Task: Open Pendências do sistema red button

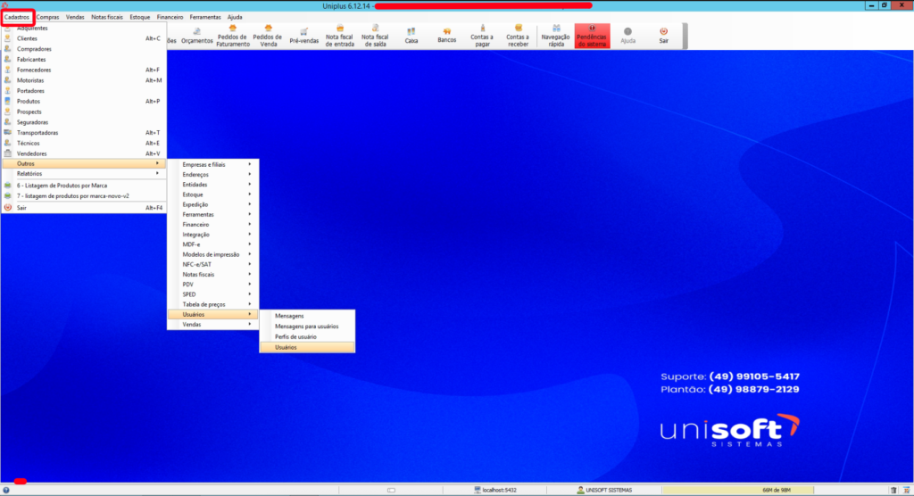Action: click(592, 36)
